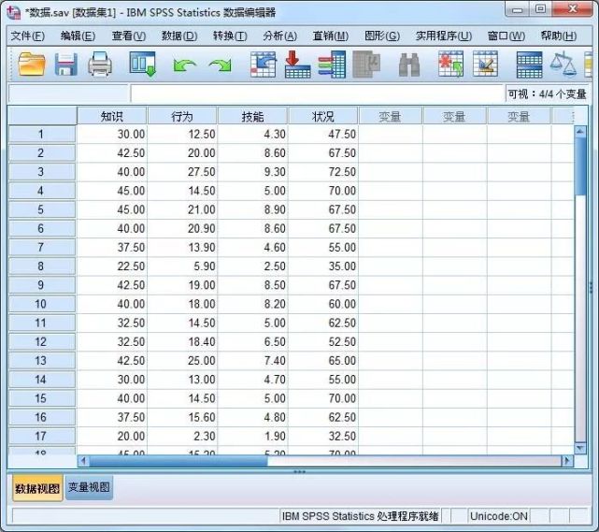Open the 查看(V) menu
The image size is (599, 532).
pyautogui.click(x=129, y=36)
